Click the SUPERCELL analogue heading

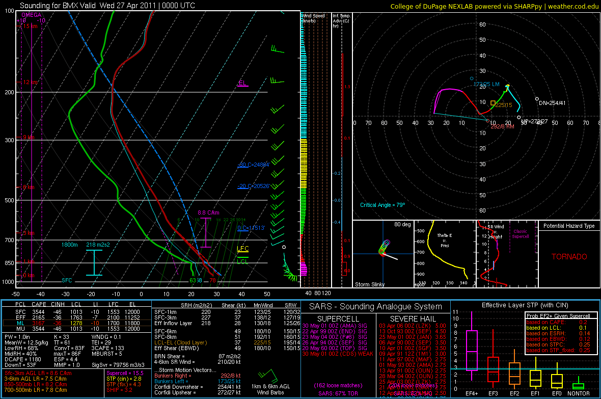click(x=338, y=319)
